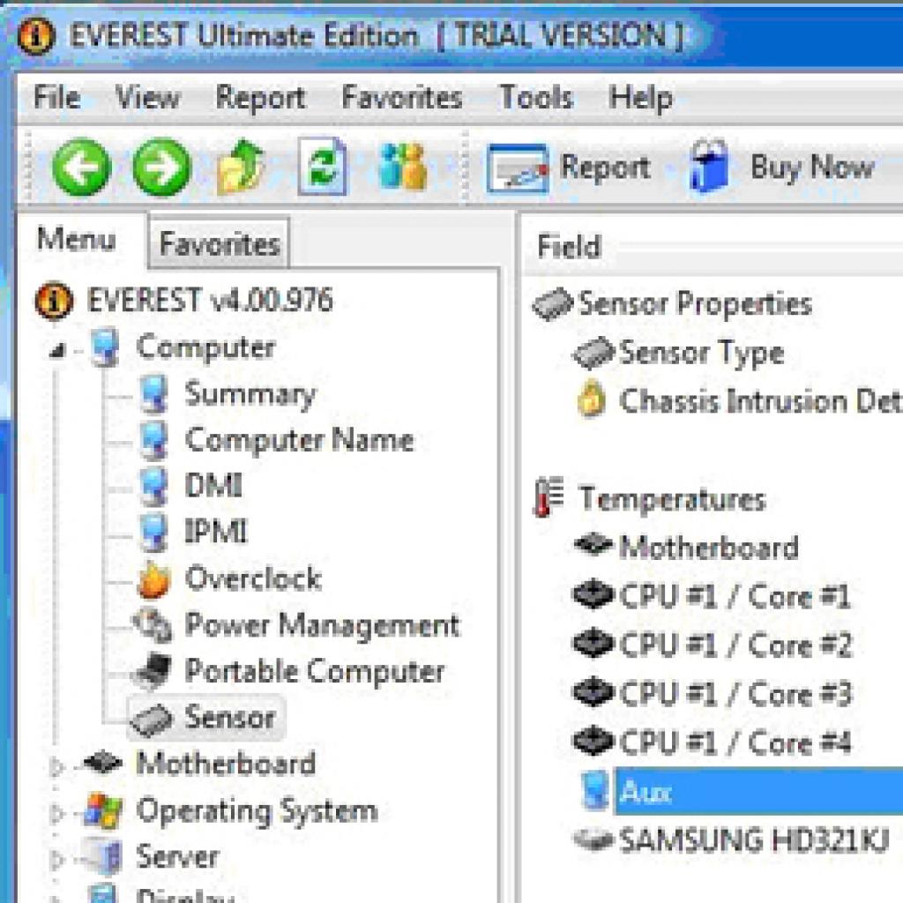Image resolution: width=903 pixels, height=903 pixels.
Task: Open the Report menu
Action: click(x=260, y=98)
